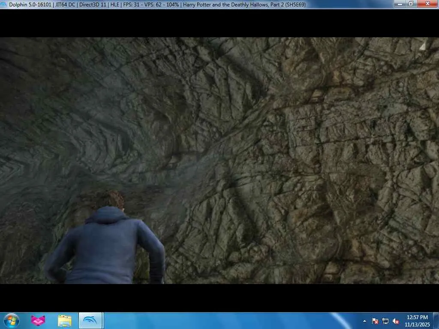Close the Dolphin game window
This screenshot has height=329, width=439.
tap(427, 4)
